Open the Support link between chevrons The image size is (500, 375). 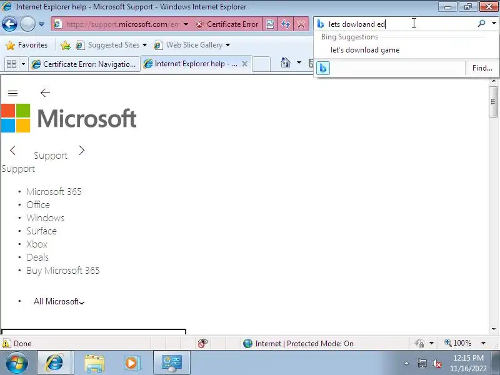coord(51,156)
